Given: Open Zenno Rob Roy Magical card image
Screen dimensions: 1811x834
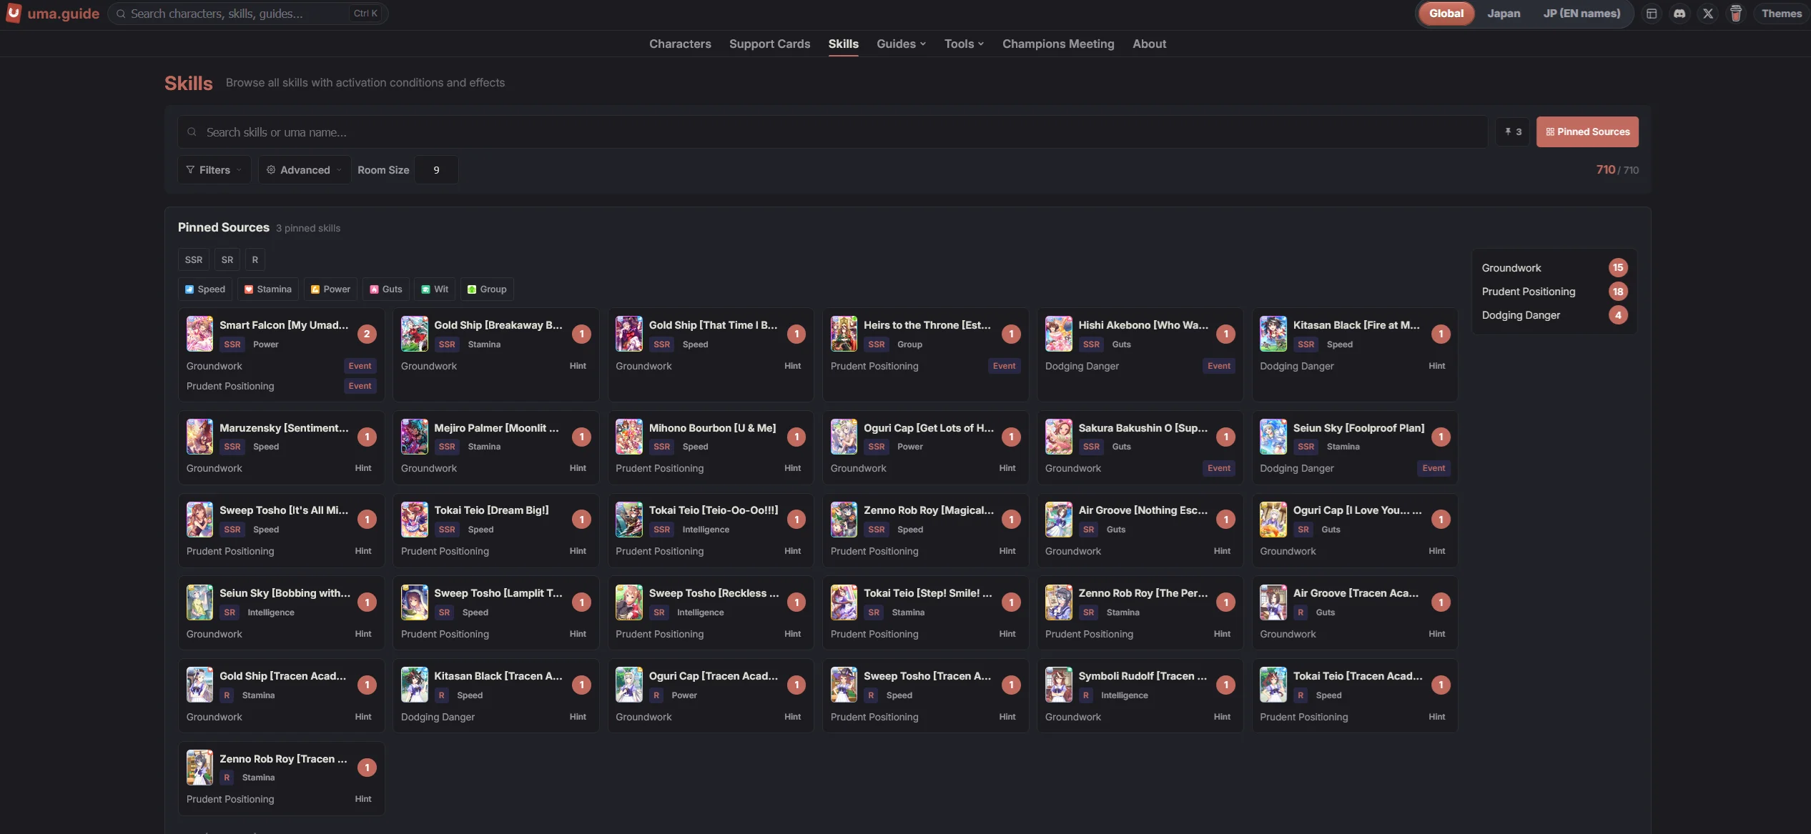Looking at the screenshot, I should [x=844, y=520].
